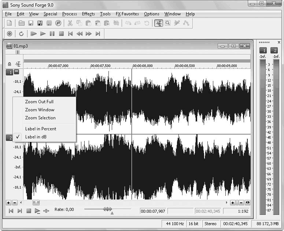Toggle the Loop Playback button

tap(21, 34)
